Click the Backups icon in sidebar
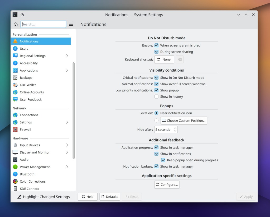This screenshot has height=217, width=270. point(15,78)
